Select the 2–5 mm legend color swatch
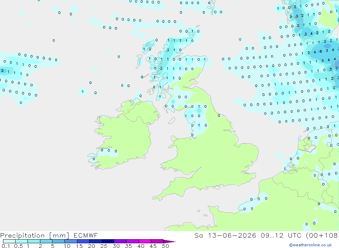Image resolution: width=339 pixels, height=248 pixels. pos(46,241)
